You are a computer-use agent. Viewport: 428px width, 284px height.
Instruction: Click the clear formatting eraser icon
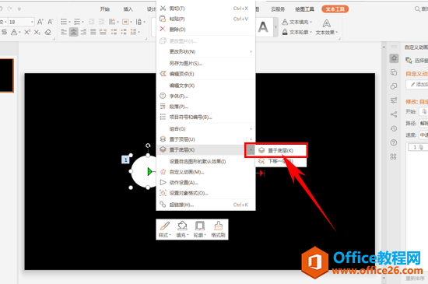(48, 32)
